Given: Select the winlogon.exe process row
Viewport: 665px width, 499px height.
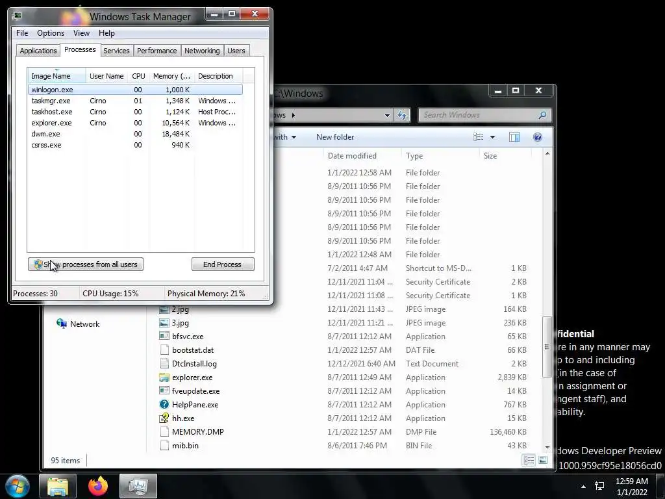Looking at the screenshot, I should pyautogui.click(x=135, y=90).
